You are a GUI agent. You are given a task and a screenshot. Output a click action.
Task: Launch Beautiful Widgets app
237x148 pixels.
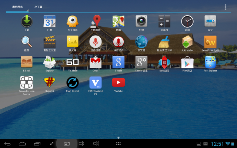210,42
